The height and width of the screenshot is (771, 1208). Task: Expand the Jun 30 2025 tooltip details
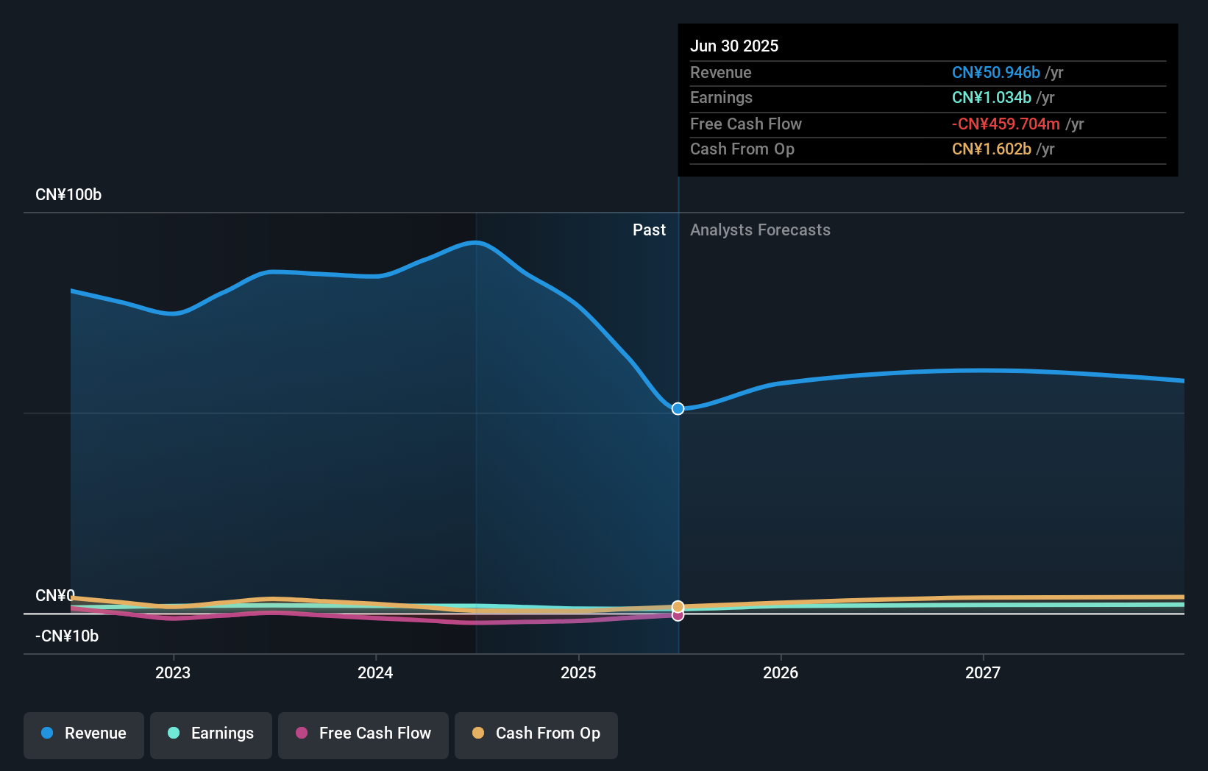[x=734, y=46]
